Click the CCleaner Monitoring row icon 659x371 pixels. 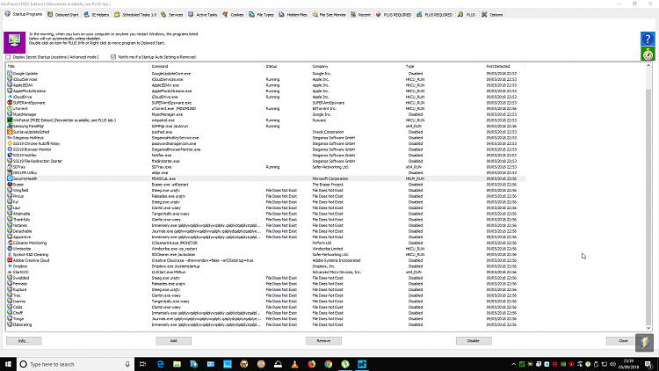coord(10,243)
